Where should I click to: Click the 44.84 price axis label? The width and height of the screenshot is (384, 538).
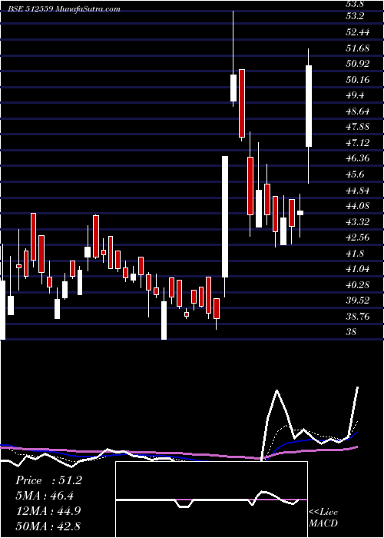(358, 190)
